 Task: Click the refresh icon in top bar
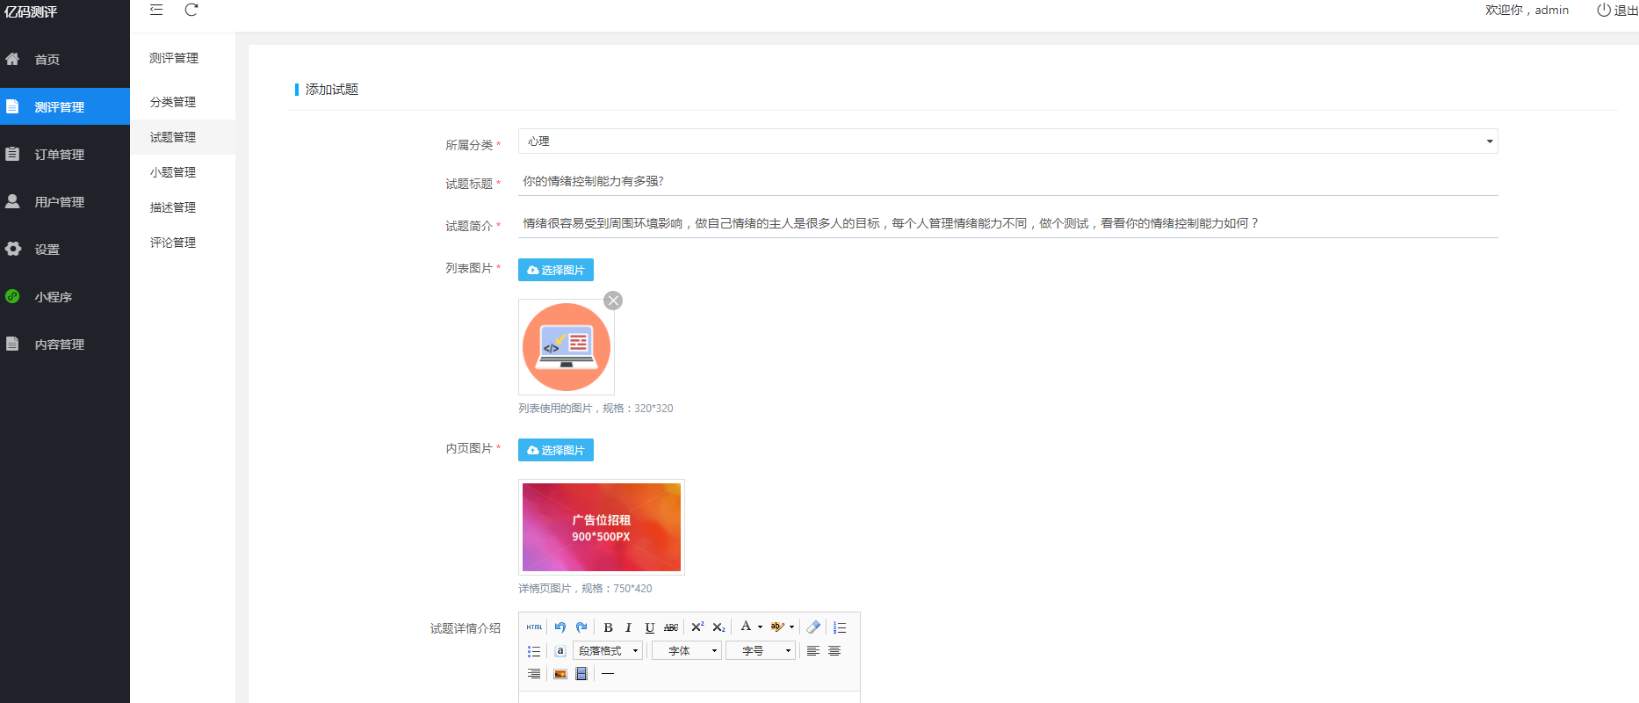pos(191,11)
